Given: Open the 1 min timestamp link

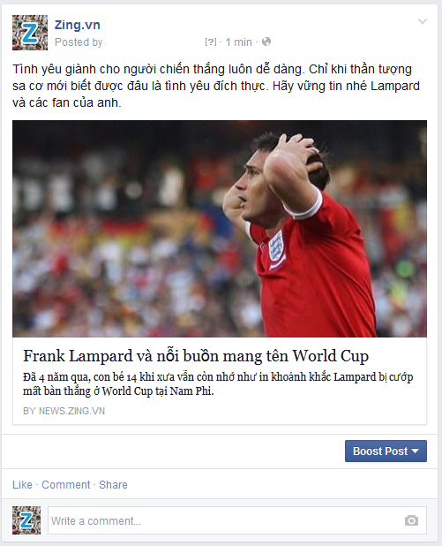Looking at the screenshot, I should 238,42.
